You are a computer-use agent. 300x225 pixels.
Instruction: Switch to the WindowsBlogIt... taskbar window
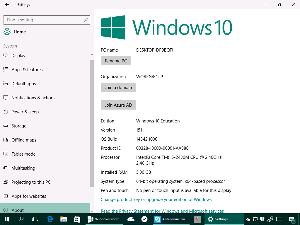tap(104, 219)
